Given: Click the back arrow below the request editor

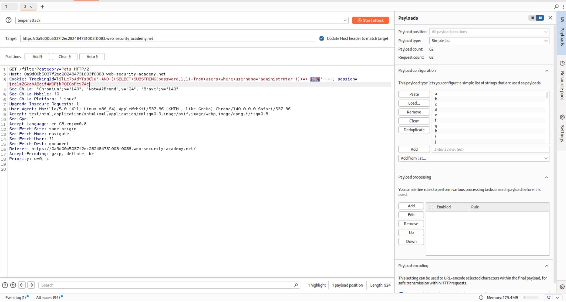Looking at the screenshot, I should tap(22, 285).
